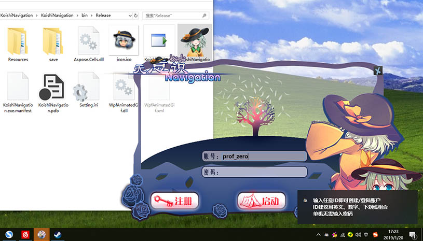
Task: Open Steam from the taskbar
Action: 58,234
